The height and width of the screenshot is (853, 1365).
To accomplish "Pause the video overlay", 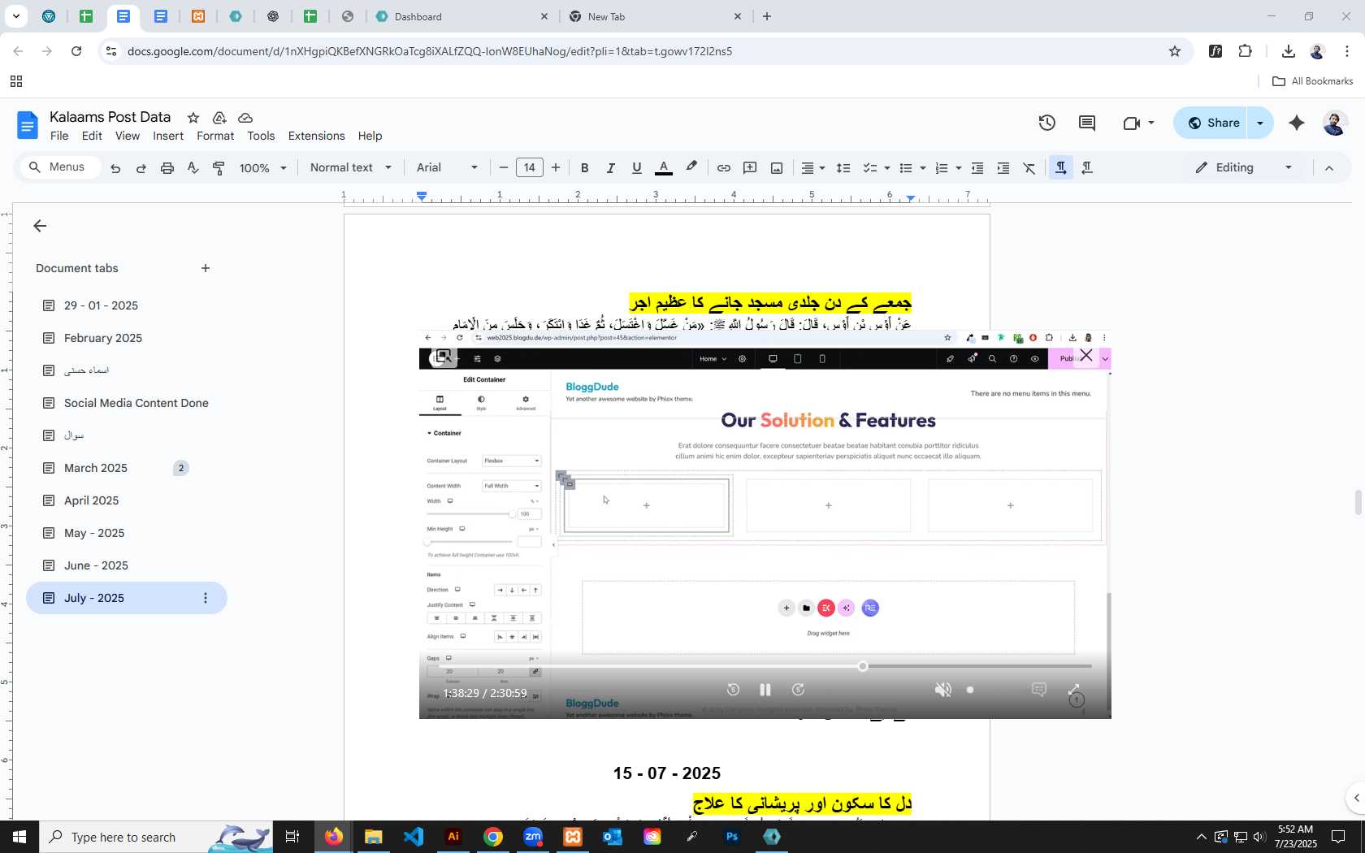I will (x=765, y=690).
